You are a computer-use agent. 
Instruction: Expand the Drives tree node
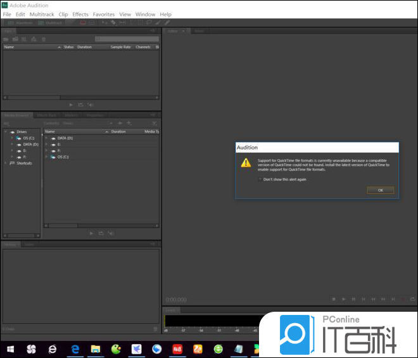pos(6,132)
